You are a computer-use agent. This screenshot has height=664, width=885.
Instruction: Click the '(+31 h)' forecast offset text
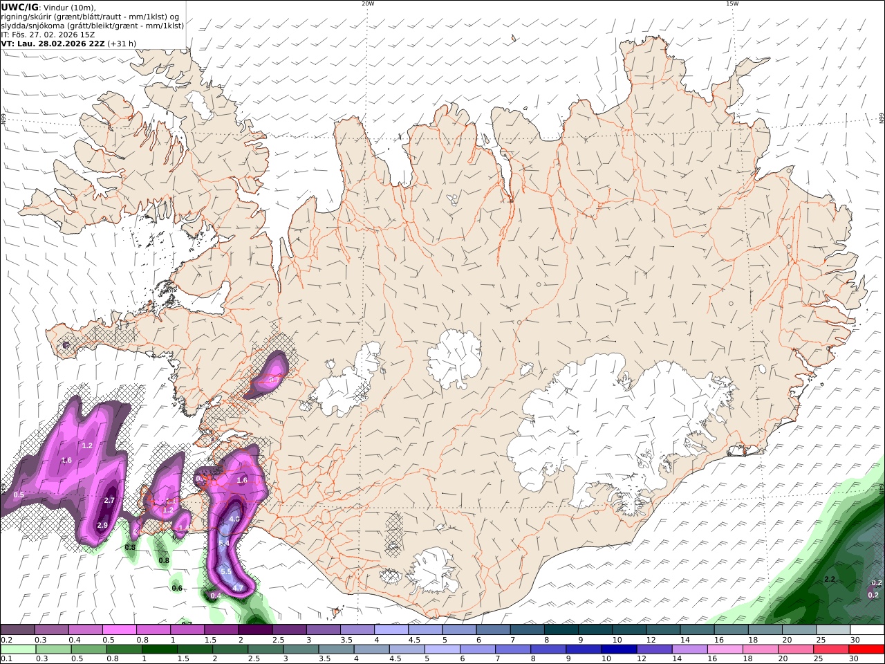tap(122, 43)
